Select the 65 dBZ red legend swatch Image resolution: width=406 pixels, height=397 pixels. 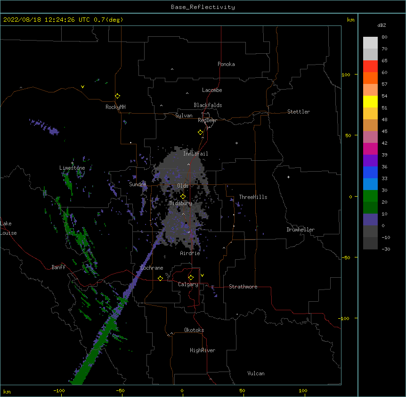point(370,66)
